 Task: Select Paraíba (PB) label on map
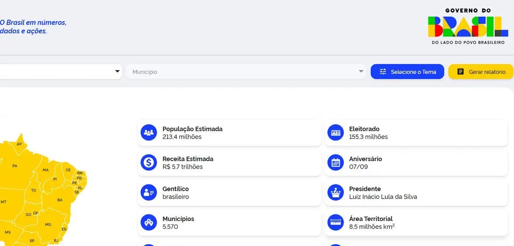pos(79,178)
